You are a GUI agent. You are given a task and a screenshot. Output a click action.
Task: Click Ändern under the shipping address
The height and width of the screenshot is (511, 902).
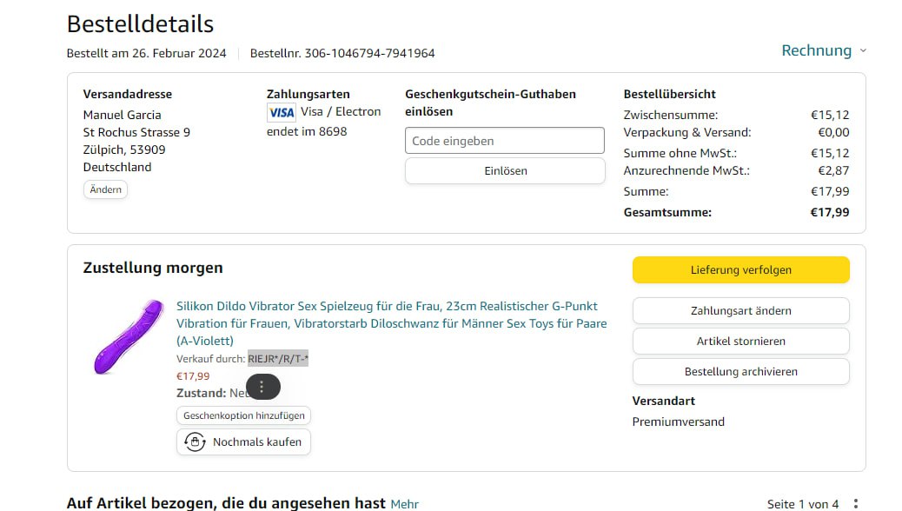pyautogui.click(x=105, y=189)
